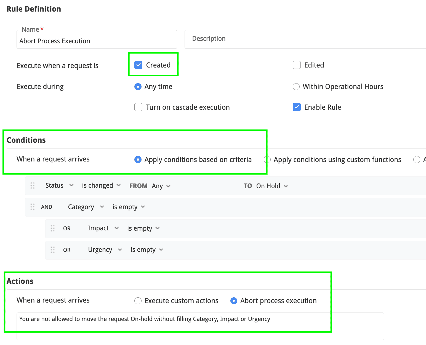426x345 pixels.
Task: Open Urgency 'is empty' operator dropdown
Action: click(147, 250)
